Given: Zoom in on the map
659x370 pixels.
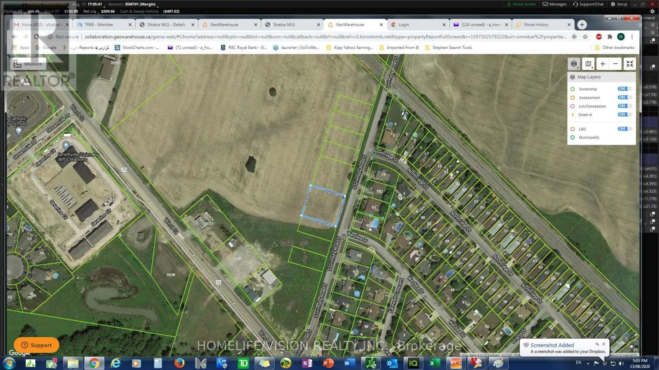Looking at the screenshot, I should click(603, 64).
